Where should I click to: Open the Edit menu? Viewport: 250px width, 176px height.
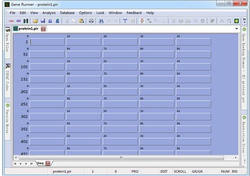tap(23, 13)
